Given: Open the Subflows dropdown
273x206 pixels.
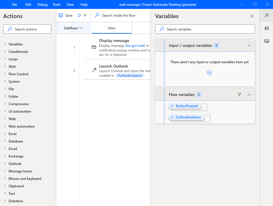Looking at the screenshot, I should pyautogui.click(x=73, y=28).
